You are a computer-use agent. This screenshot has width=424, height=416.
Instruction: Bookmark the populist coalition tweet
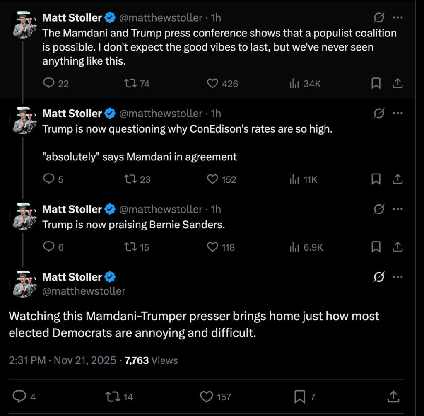pyautogui.click(x=376, y=84)
